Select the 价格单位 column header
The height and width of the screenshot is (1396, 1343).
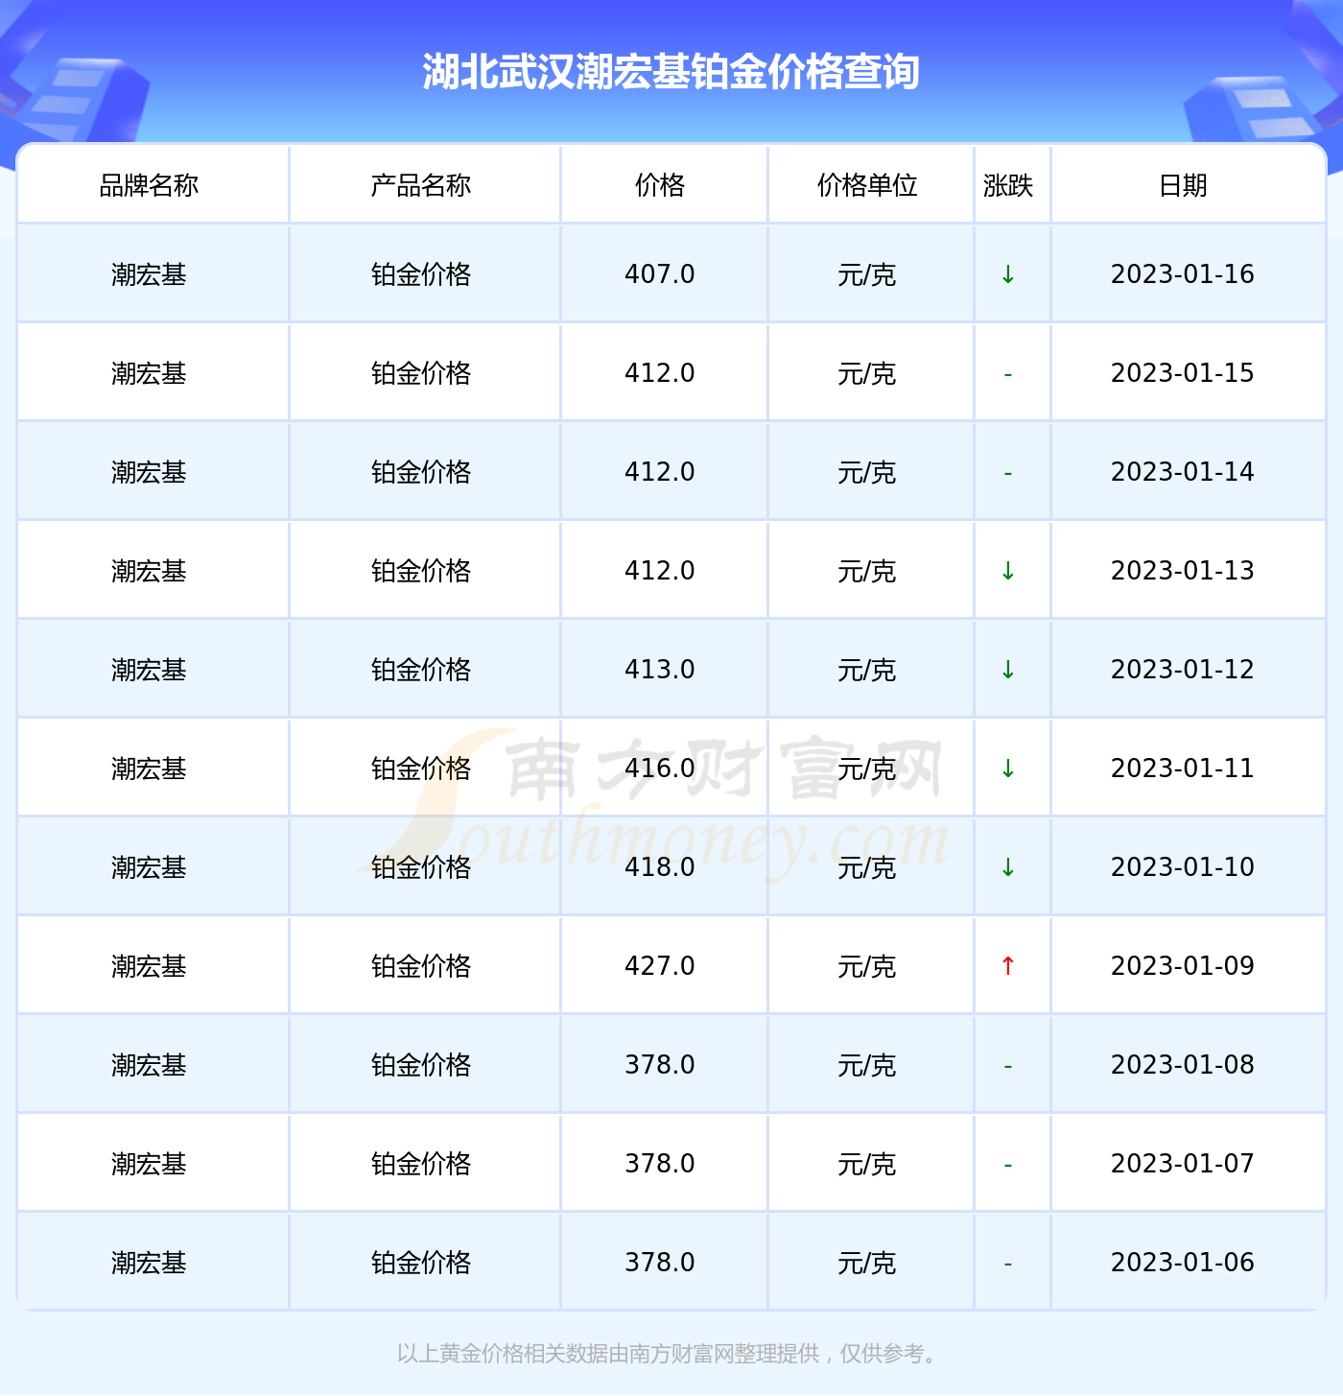pyautogui.click(x=867, y=185)
